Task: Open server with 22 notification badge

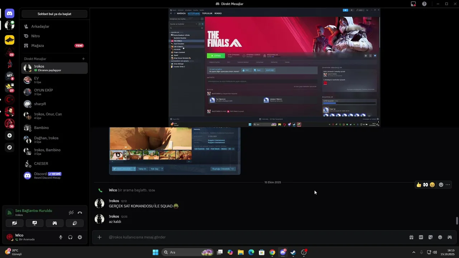Action: coord(10,52)
